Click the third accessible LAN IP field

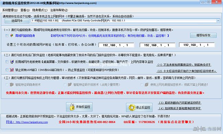[x=197, y=45]
